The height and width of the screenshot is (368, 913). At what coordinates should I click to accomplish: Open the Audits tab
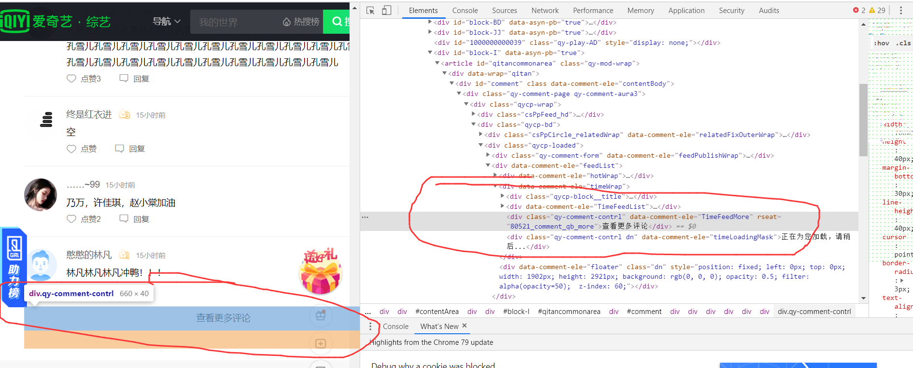pos(769,10)
